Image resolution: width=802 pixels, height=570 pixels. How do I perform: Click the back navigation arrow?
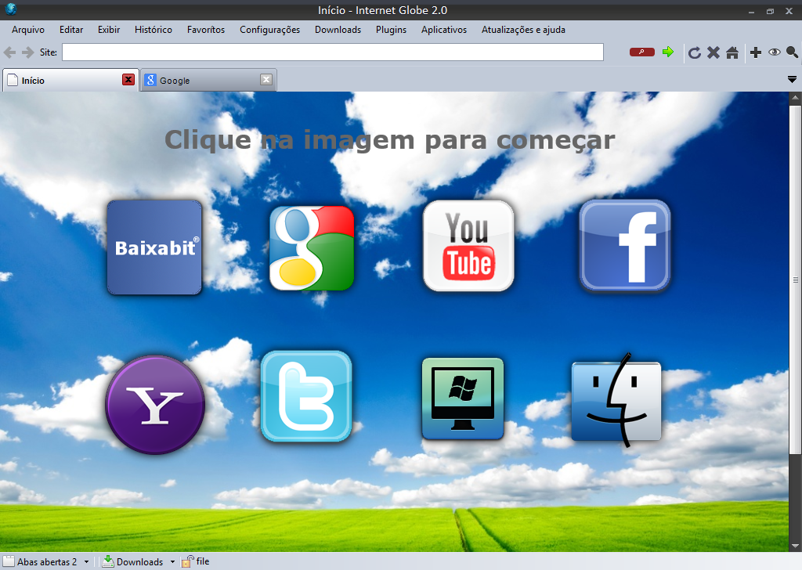click(x=9, y=52)
